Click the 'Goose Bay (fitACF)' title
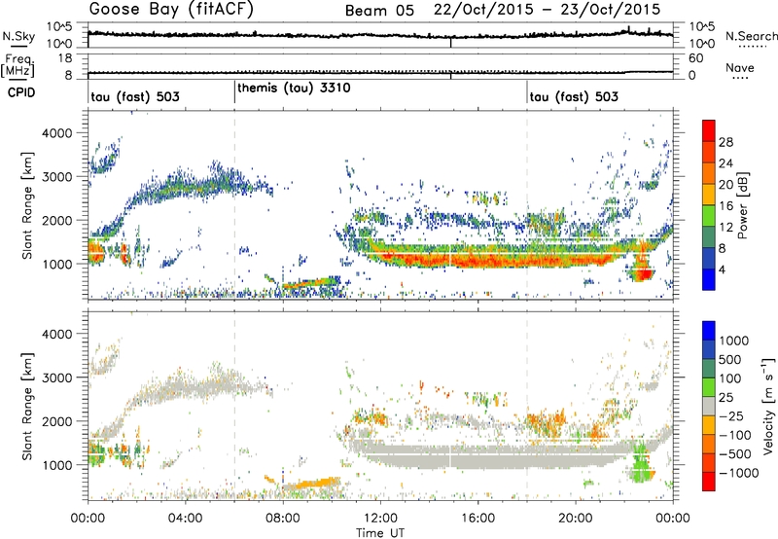778x539 pixels. tap(171, 9)
